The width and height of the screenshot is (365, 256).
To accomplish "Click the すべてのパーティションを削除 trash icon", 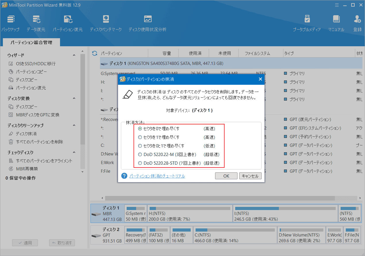I will (11, 142).
